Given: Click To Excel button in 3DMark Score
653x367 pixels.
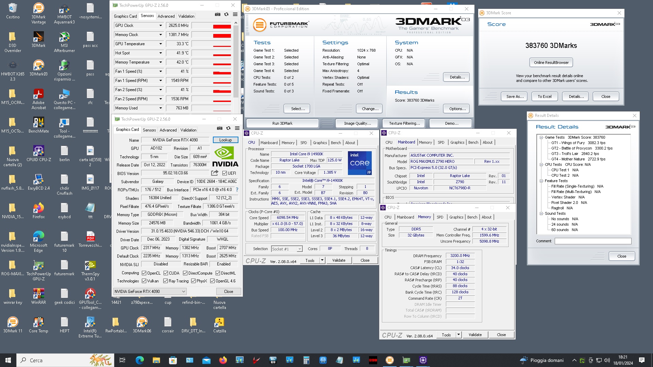Looking at the screenshot, I should [x=545, y=97].
